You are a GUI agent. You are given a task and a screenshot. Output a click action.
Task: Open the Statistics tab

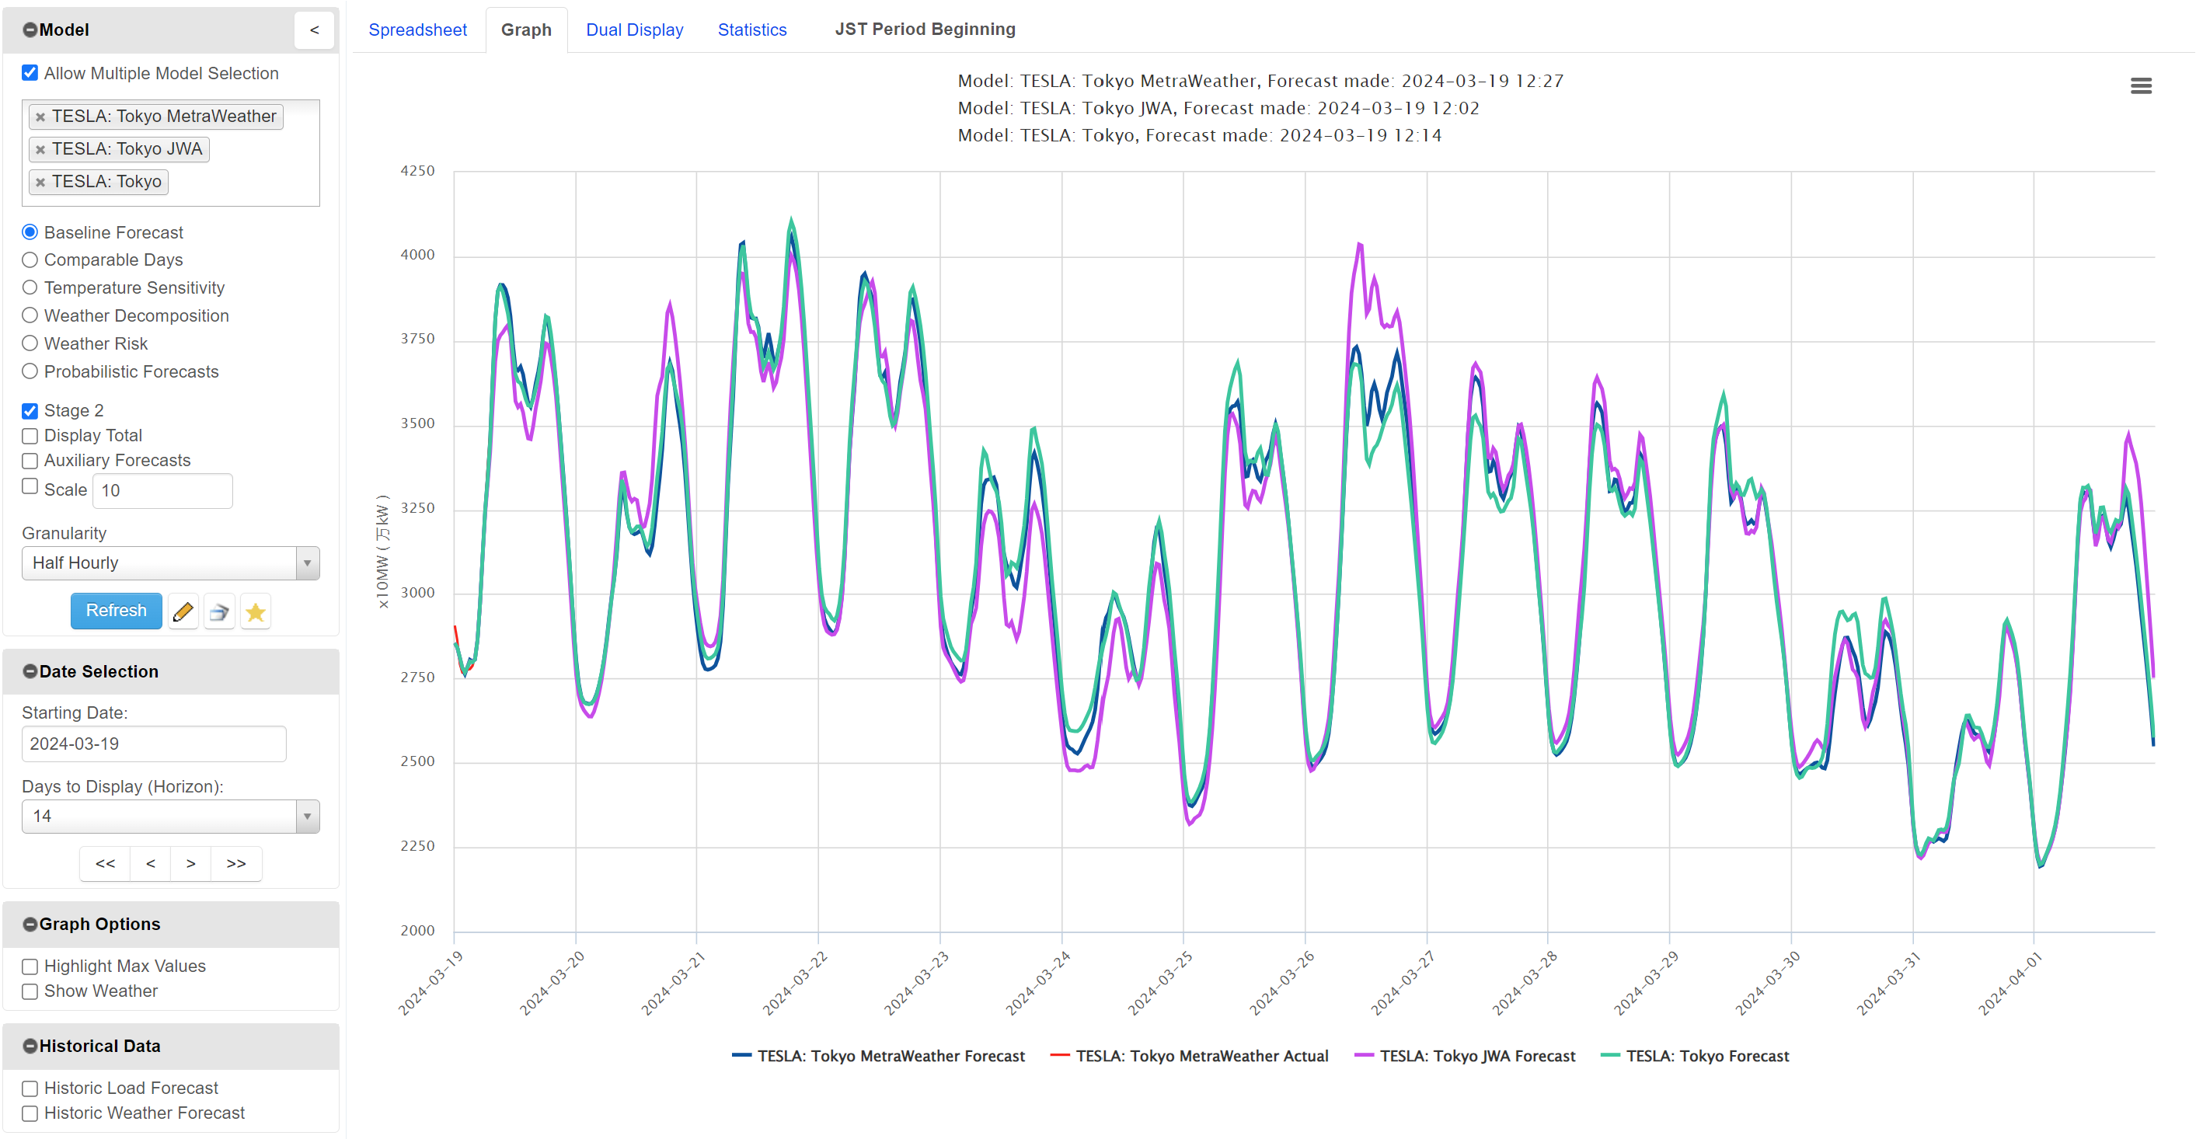[752, 29]
